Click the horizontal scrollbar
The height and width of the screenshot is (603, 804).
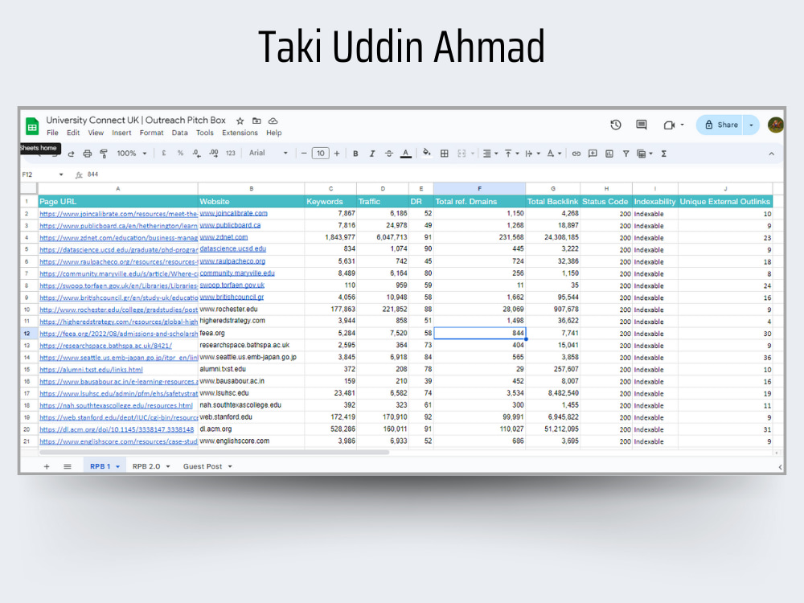(215, 453)
